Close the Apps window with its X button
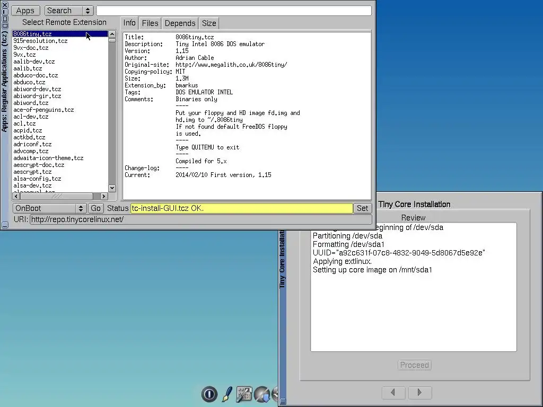543x407 pixels. [x=5, y=5]
